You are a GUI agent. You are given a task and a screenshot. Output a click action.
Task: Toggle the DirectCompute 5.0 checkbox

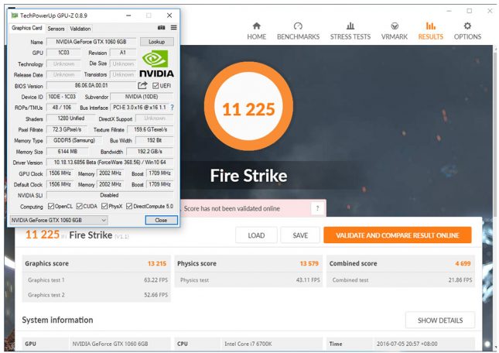[x=129, y=206]
